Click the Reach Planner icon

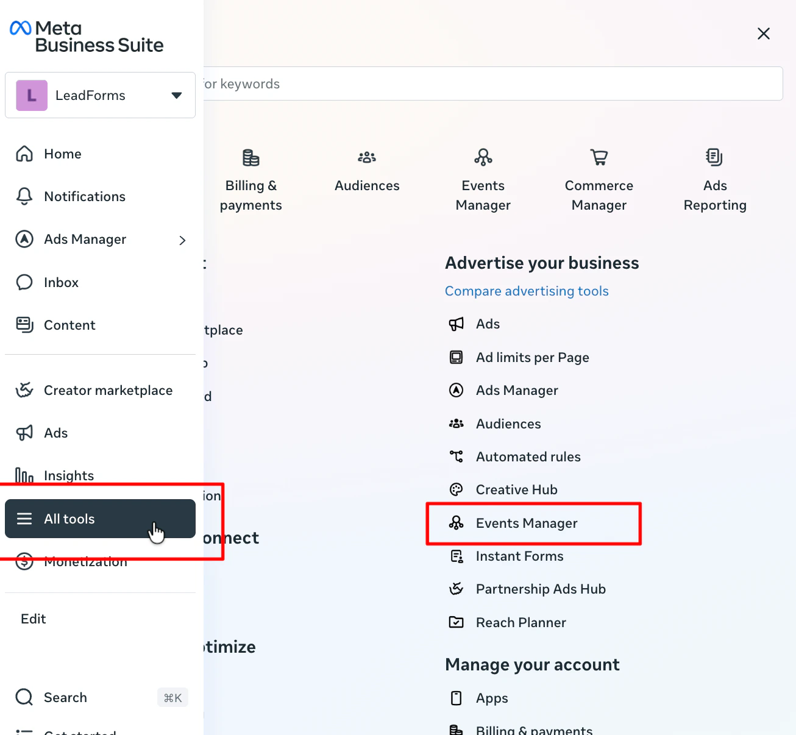457,622
